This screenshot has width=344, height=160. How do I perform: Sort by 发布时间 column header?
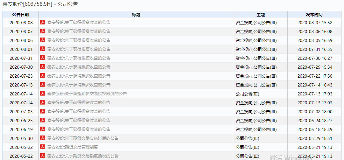tap(314, 15)
